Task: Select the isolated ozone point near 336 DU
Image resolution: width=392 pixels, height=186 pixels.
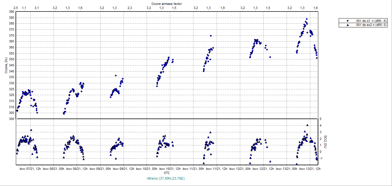Action: click(x=116, y=76)
